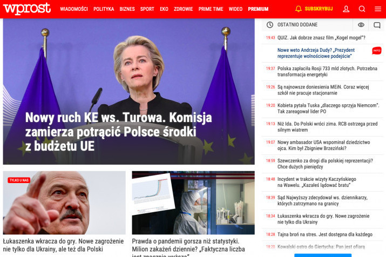Screen dimensions: 386x257
Task: Click the clock icon beside Ostatnio dodane
Action: tap(270, 25)
